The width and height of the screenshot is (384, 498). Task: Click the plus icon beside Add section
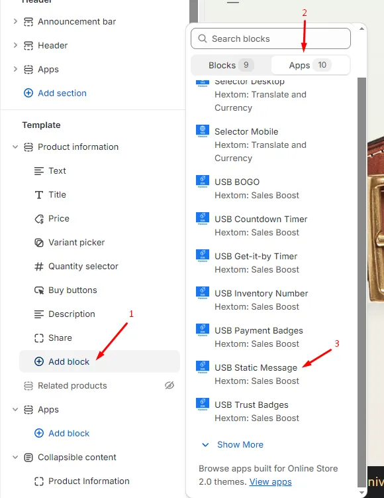click(28, 93)
